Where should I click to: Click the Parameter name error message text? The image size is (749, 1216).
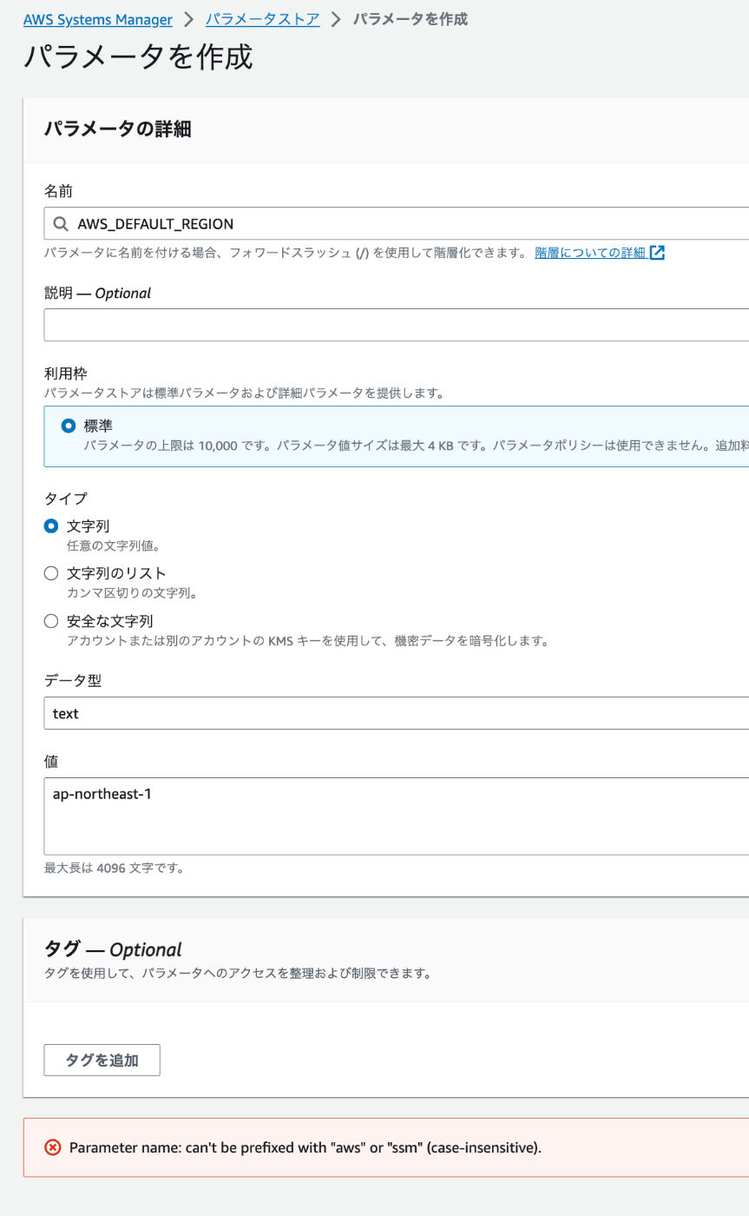[x=306, y=1147]
